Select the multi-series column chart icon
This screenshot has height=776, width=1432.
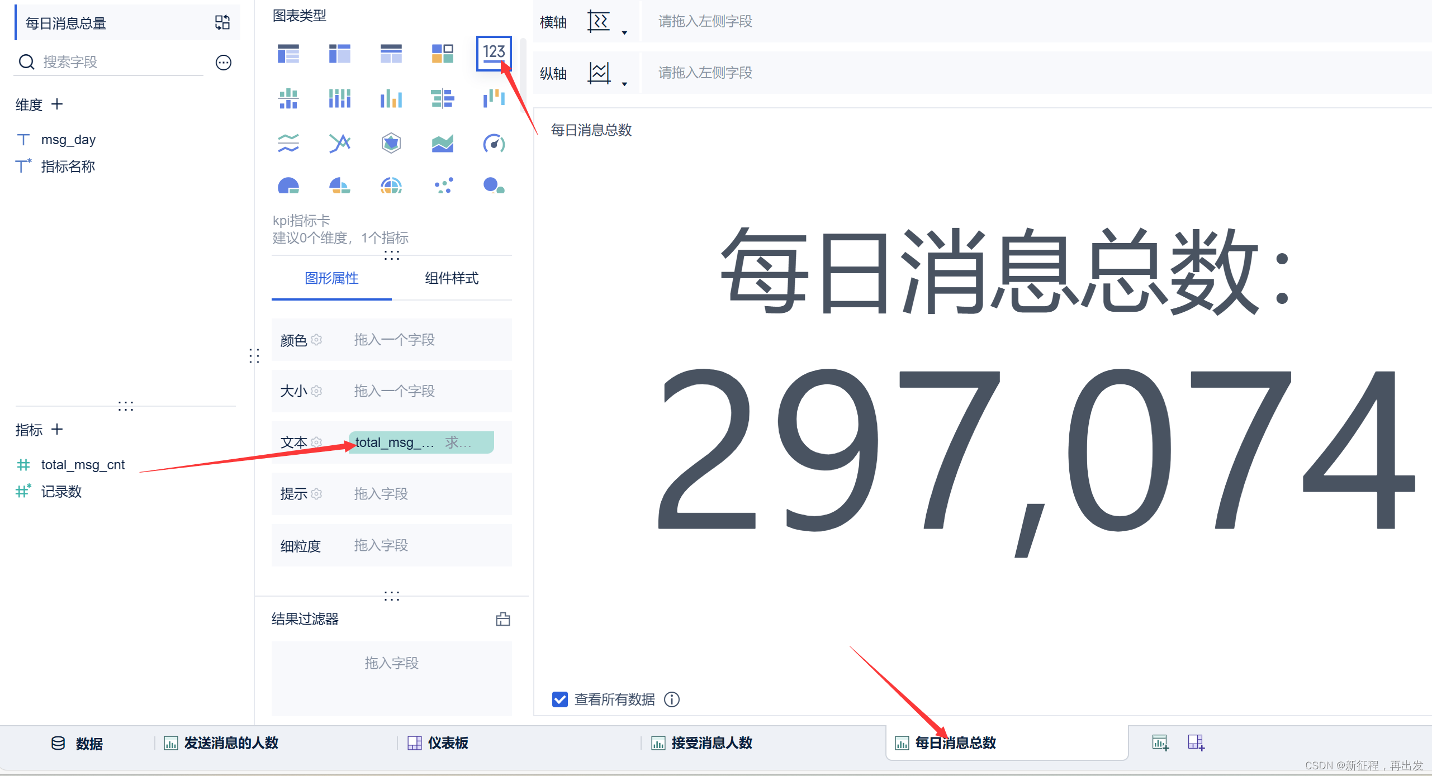click(x=391, y=98)
